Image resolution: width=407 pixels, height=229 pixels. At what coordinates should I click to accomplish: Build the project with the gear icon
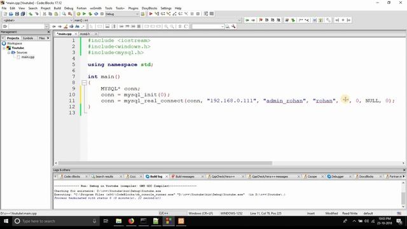pos(78,14)
